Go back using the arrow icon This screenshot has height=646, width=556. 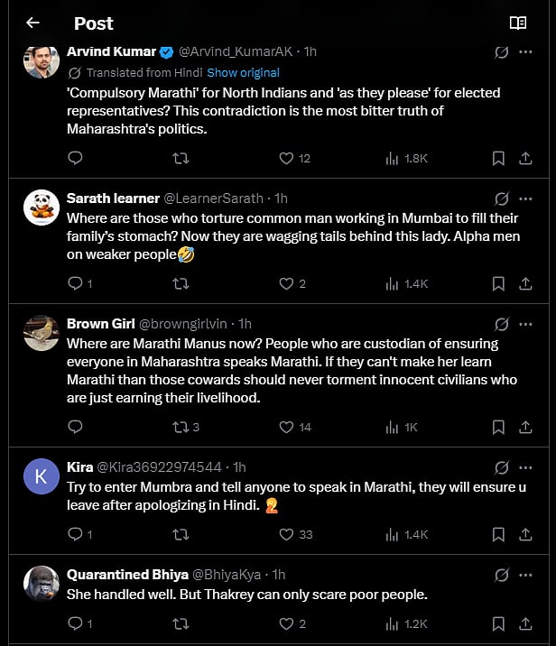32,23
